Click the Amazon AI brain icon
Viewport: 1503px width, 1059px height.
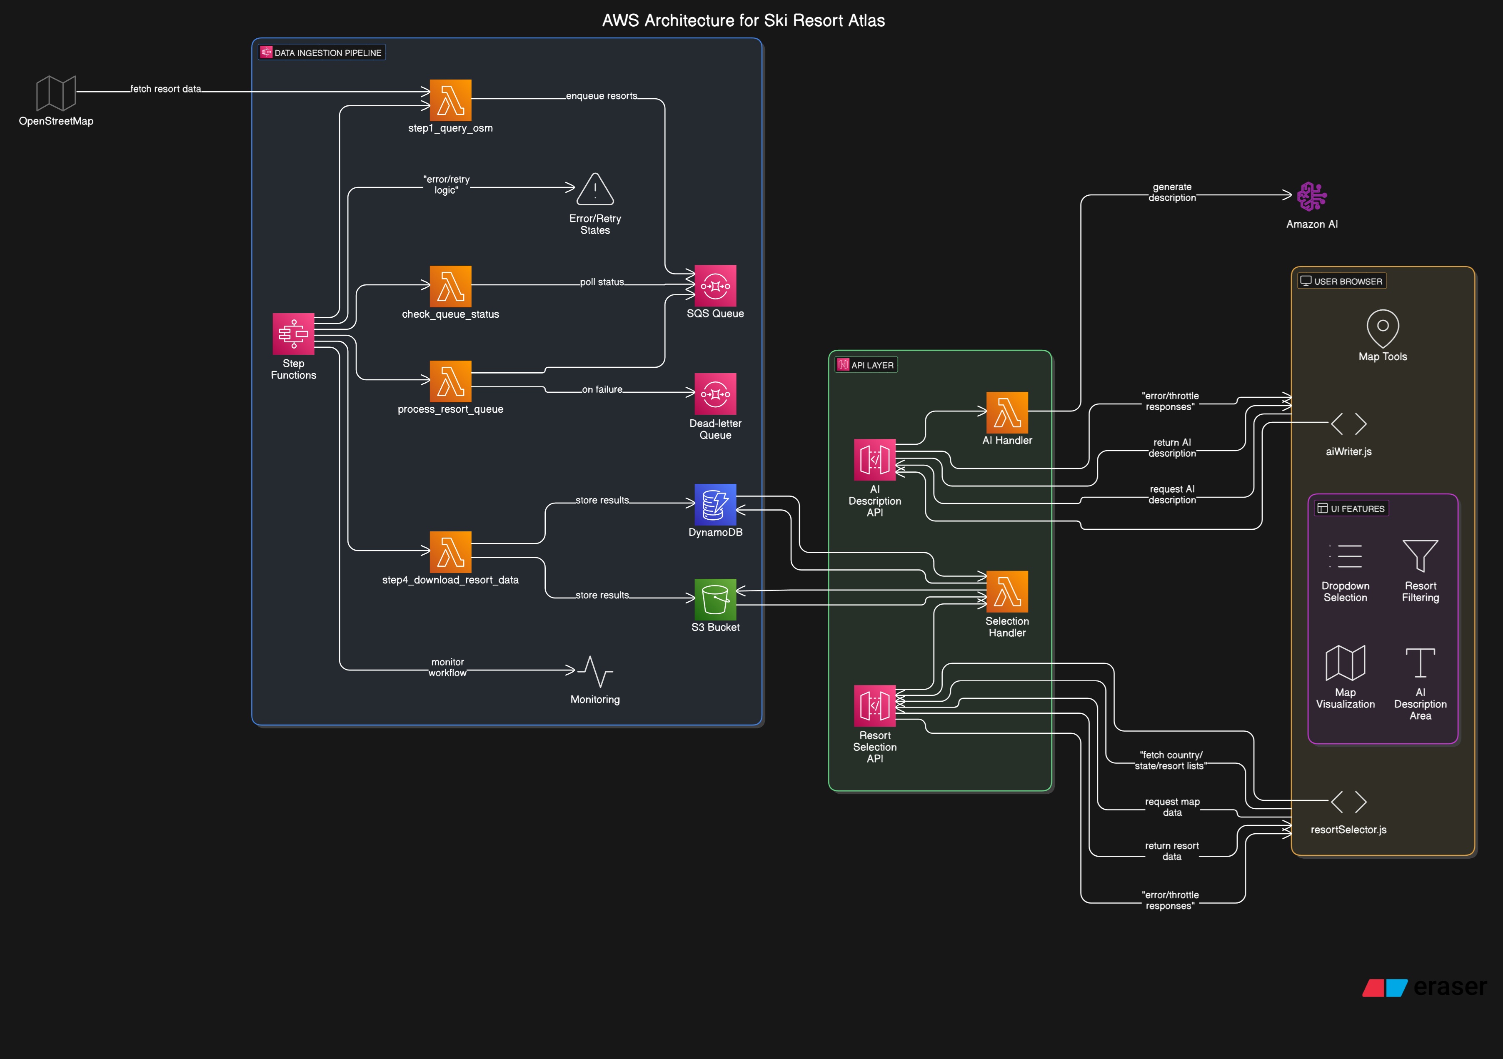(x=1312, y=197)
